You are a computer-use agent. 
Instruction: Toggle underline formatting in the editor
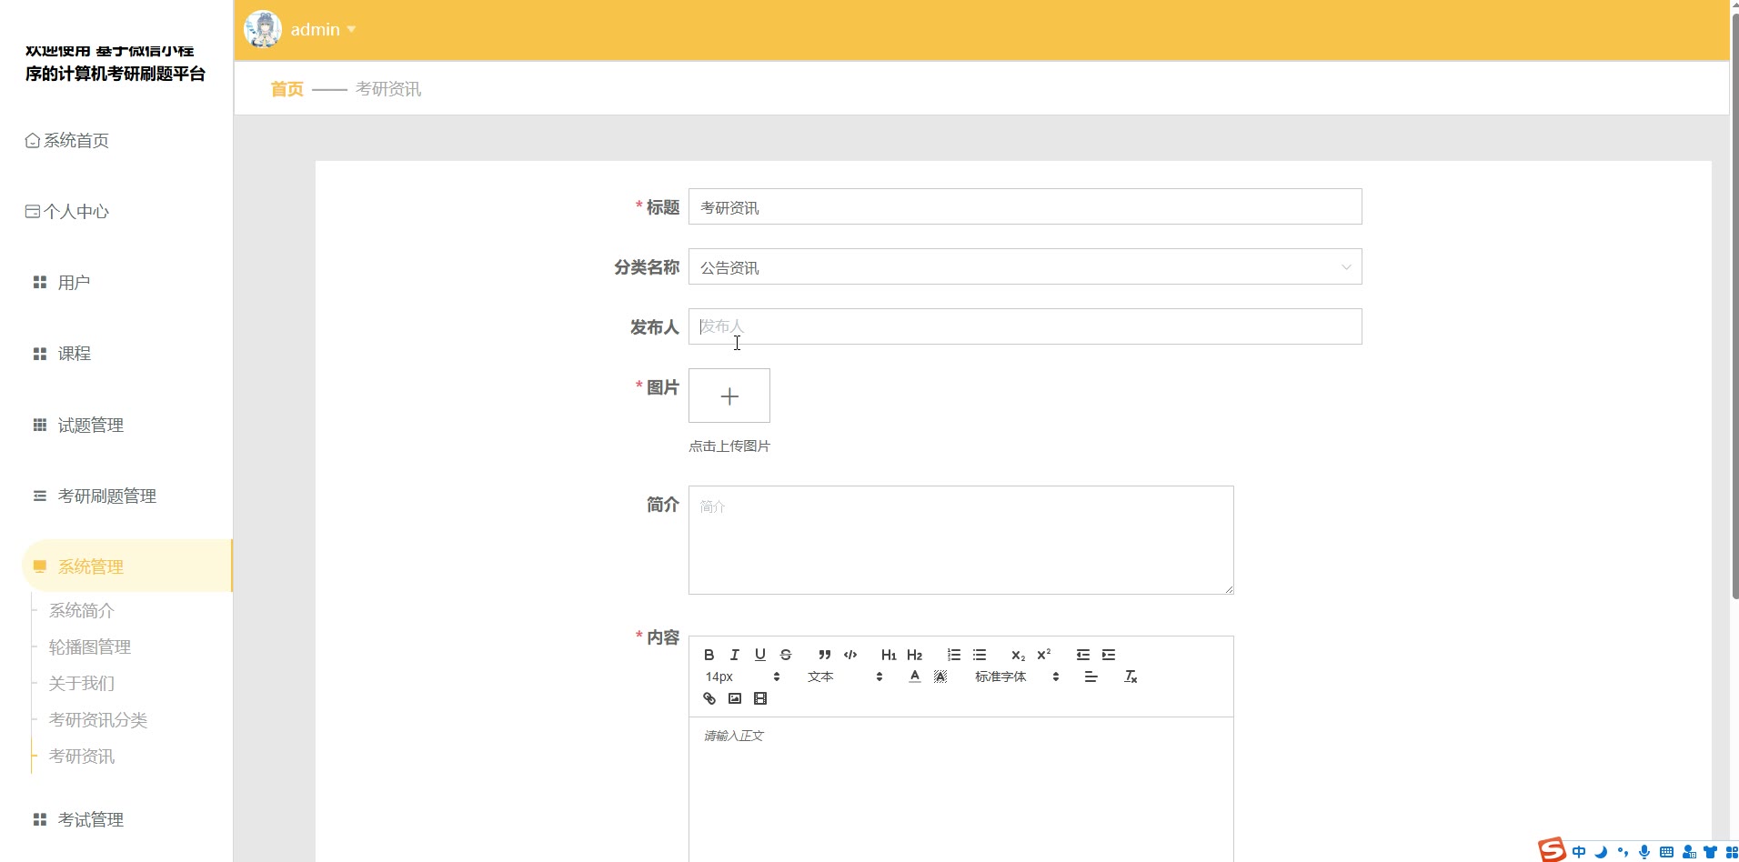pos(760,655)
